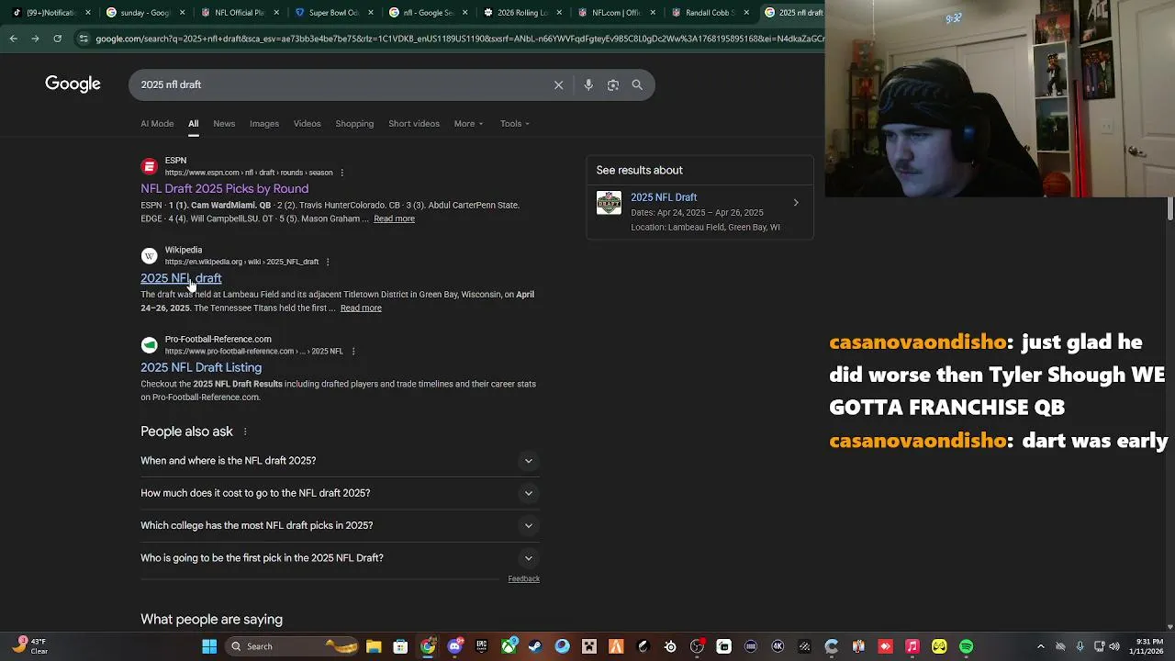Submit search with the magnifying glass icon
Screen dimensions: 1175x661
click(637, 84)
